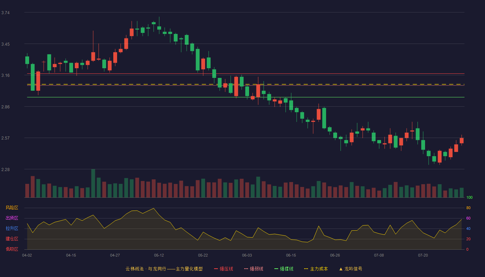Toggle the 强弱线 legend entry
Screen dimensions: 485x277
[x=254, y=269]
